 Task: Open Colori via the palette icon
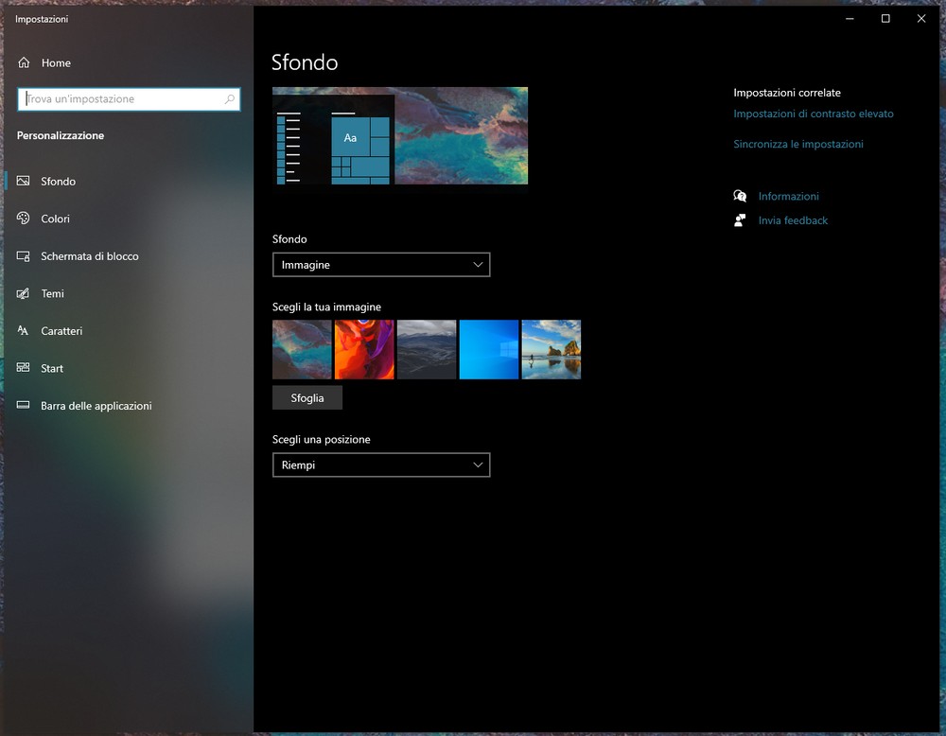coord(24,219)
